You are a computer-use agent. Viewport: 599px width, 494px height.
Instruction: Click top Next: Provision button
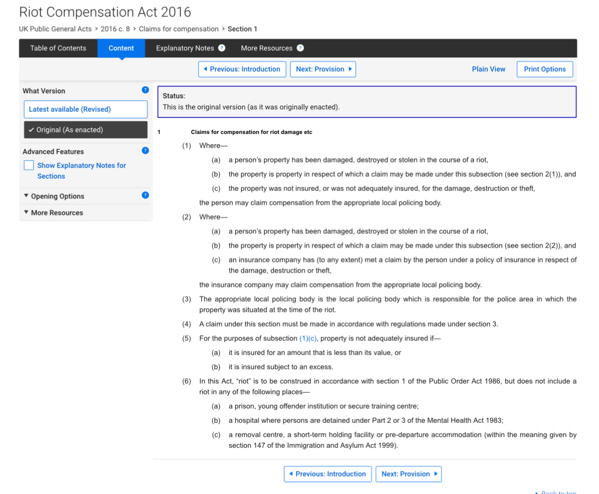click(323, 69)
